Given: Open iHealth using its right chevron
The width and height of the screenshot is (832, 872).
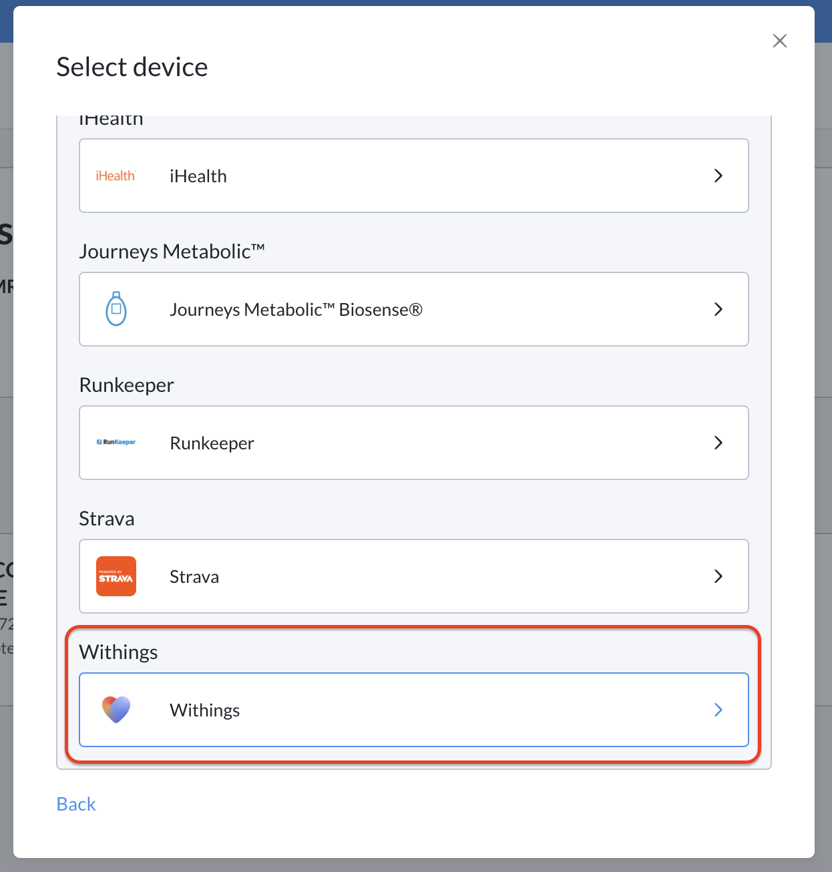Looking at the screenshot, I should pos(718,176).
